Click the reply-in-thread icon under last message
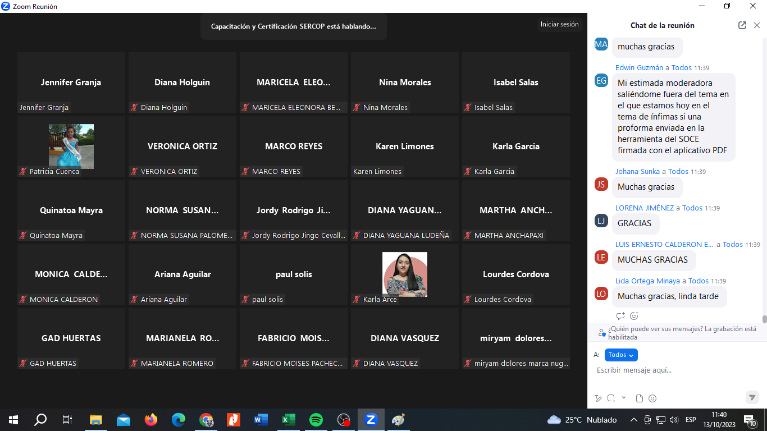This screenshot has width=767, height=431. (x=620, y=316)
